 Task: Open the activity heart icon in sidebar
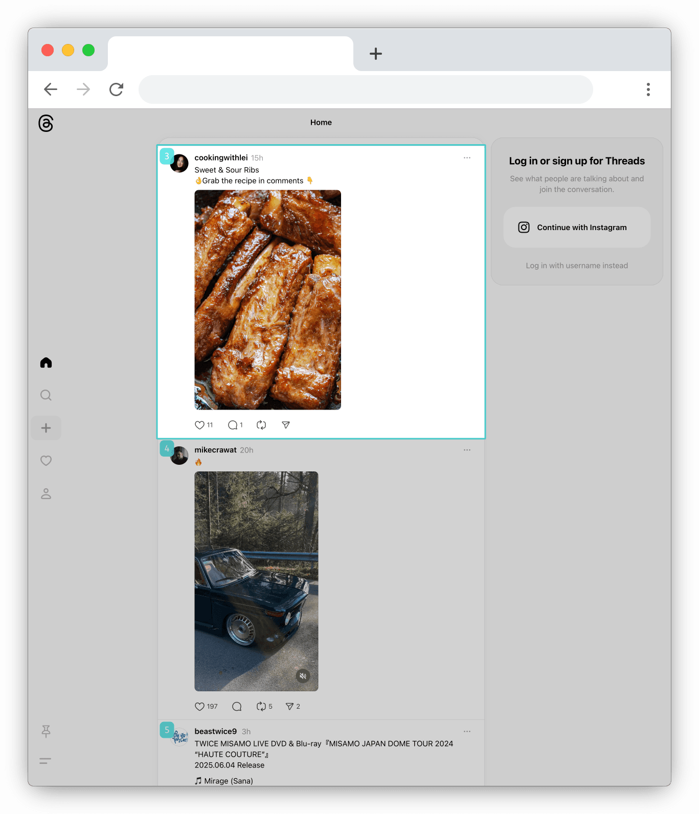click(x=46, y=461)
